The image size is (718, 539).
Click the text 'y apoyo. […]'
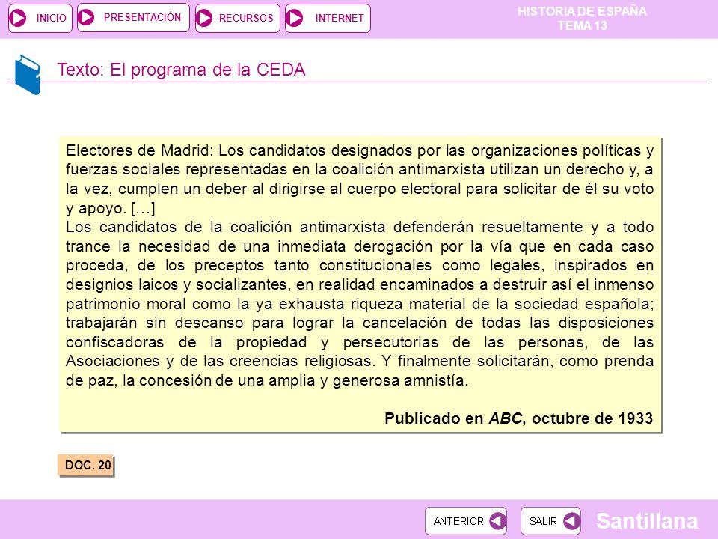[111, 208]
